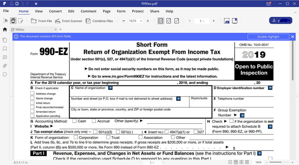Go to next page arrow

(x=214, y=21)
